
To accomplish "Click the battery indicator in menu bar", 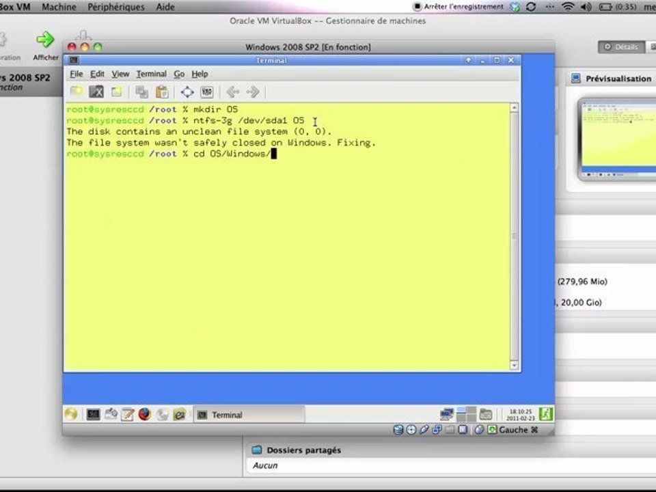I will click(x=618, y=7).
